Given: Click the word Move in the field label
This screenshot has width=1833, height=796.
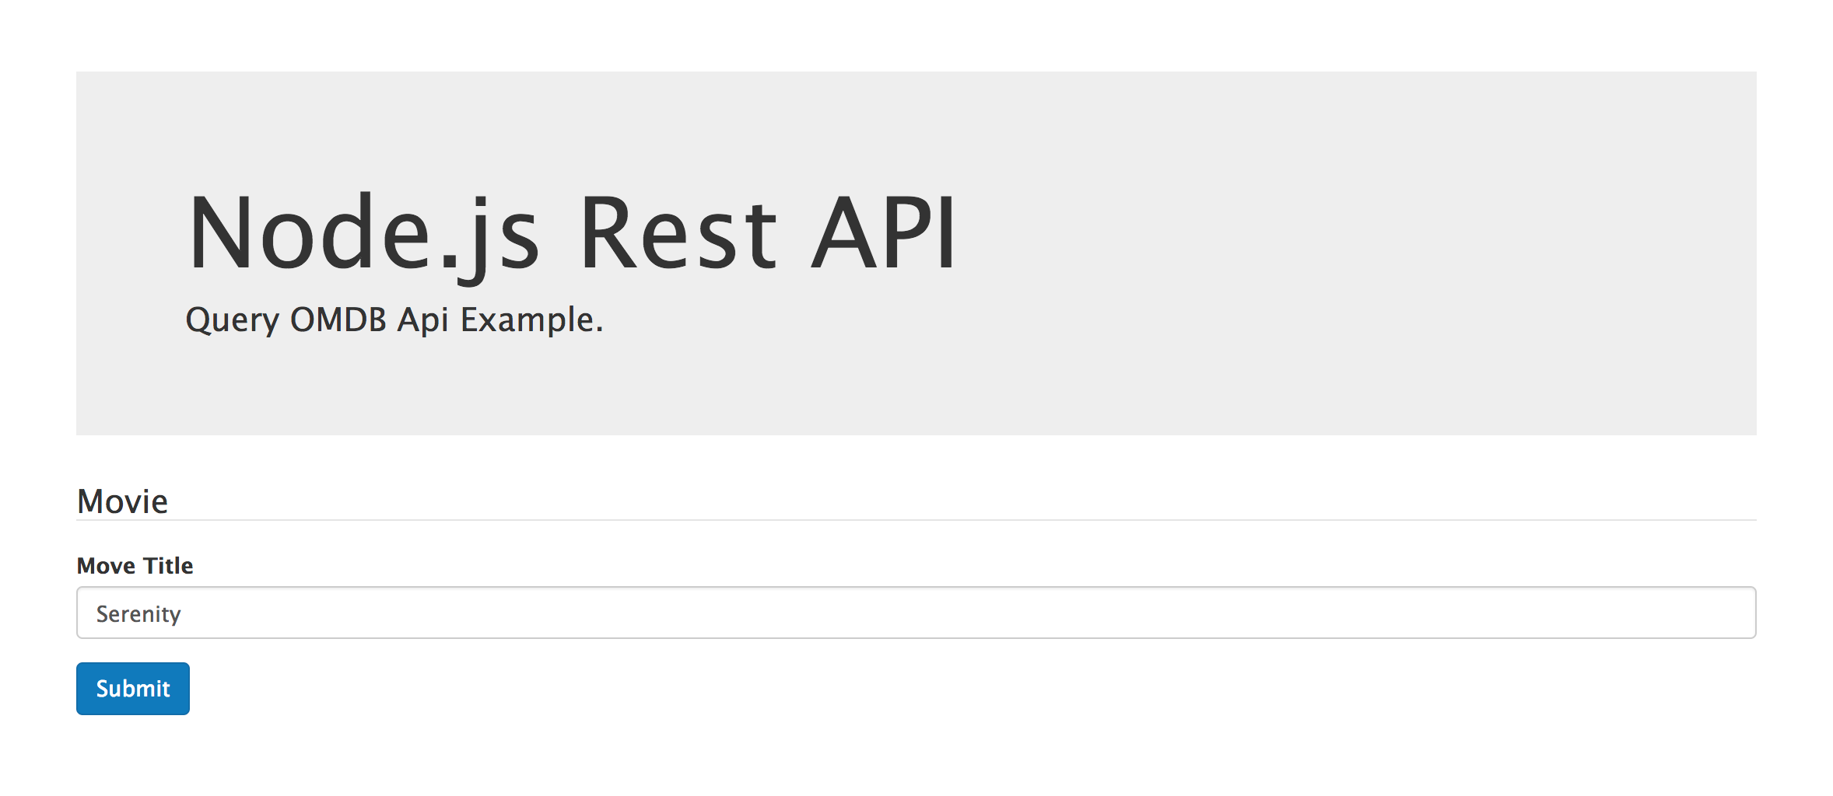Looking at the screenshot, I should (x=106, y=565).
